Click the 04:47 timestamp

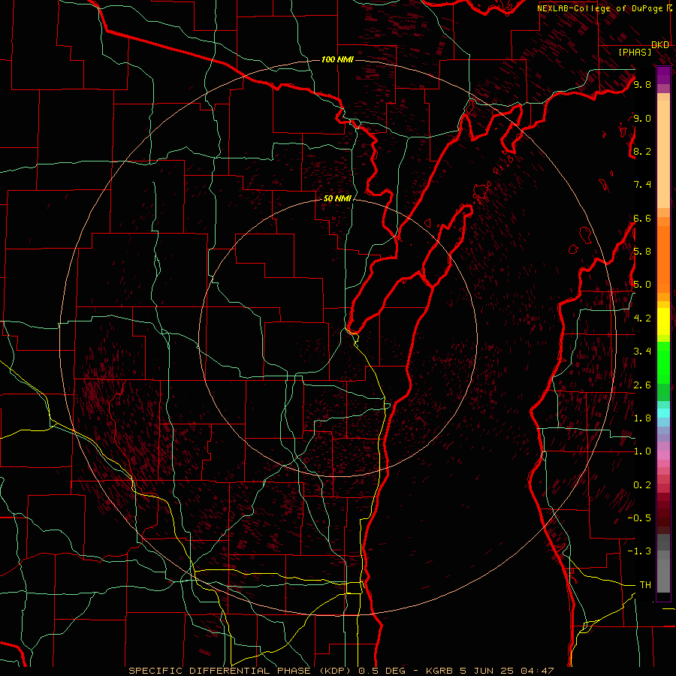[x=537, y=671]
